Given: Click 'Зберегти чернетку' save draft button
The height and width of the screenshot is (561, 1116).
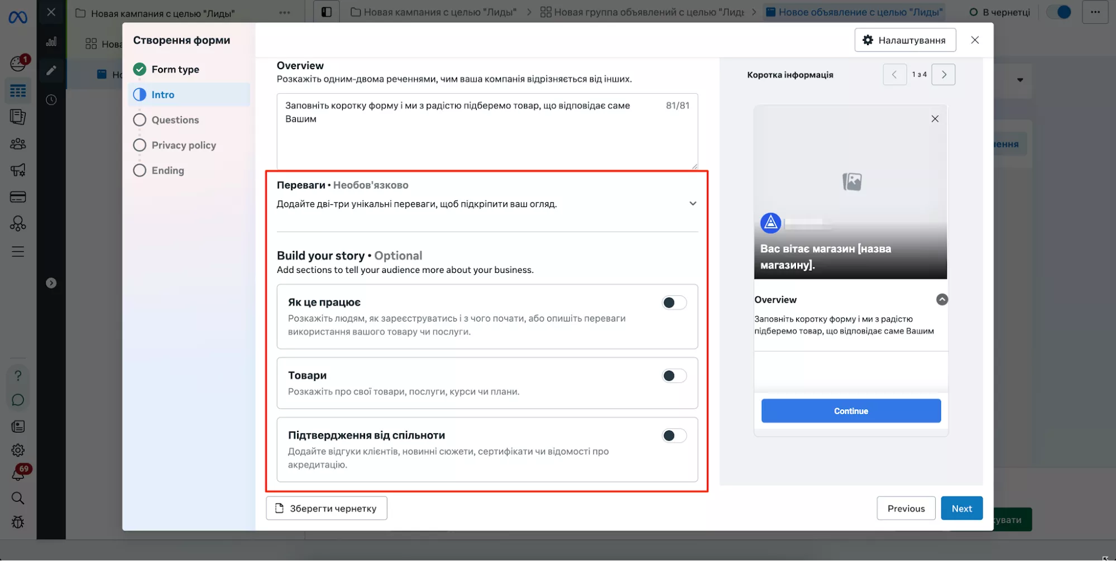Looking at the screenshot, I should pyautogui.click(x=327, y=509).
